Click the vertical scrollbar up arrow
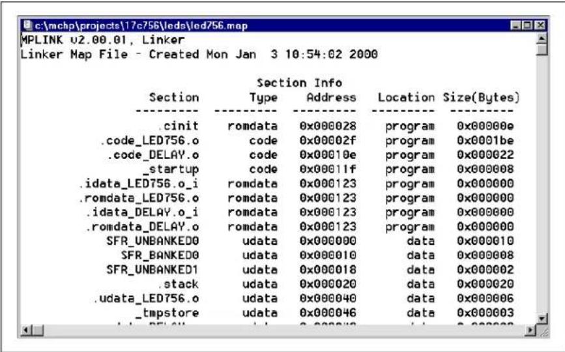Screen dimensions: 565x352 click(542, 38)
